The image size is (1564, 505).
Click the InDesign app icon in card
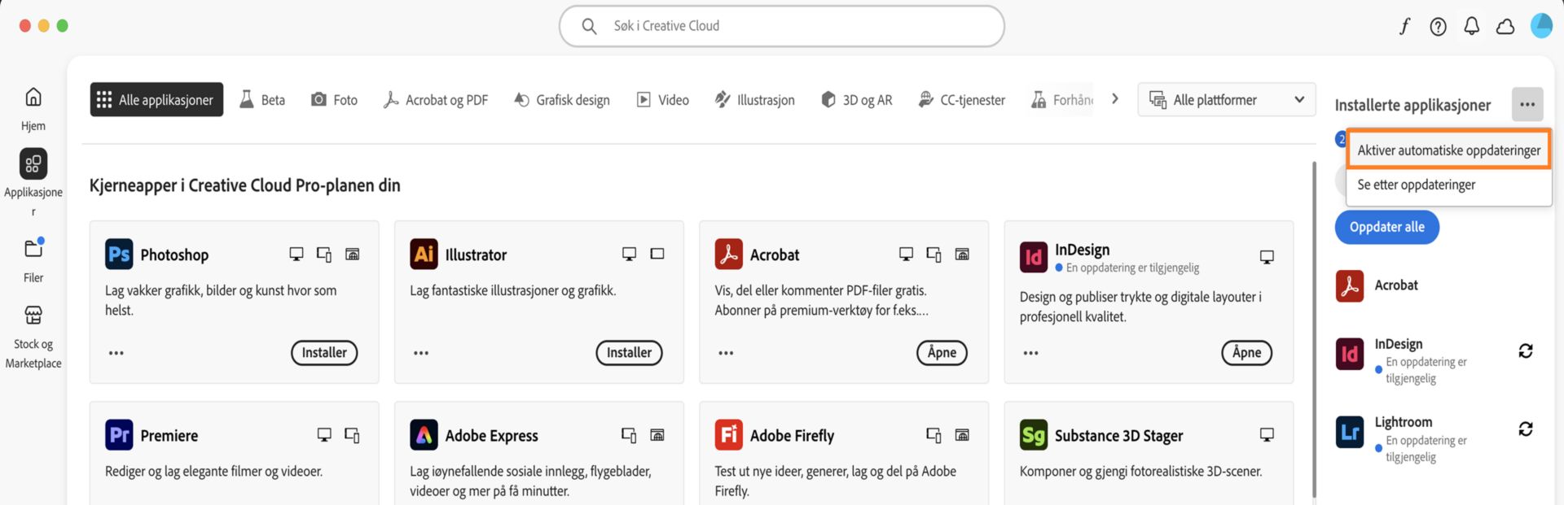tap(1034, 258)
